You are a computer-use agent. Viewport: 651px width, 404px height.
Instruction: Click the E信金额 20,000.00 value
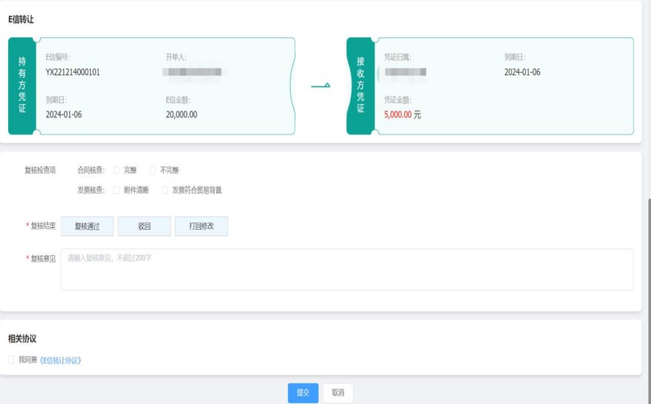(x=182, y=114)
